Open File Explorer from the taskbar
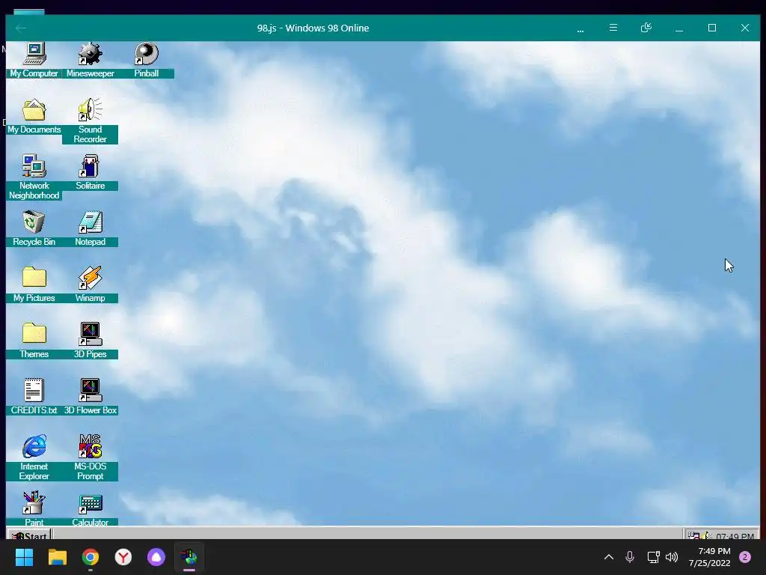766x575 pixels. [x=57, y=557]
